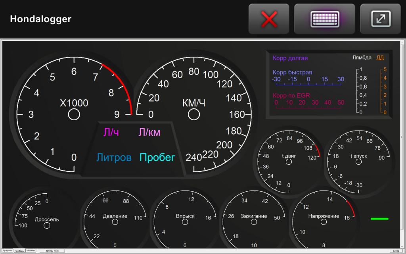Image resolution: width=406 pixels, height=254 pixels.
Task: Click the выход button
Action: pos(395,251)
